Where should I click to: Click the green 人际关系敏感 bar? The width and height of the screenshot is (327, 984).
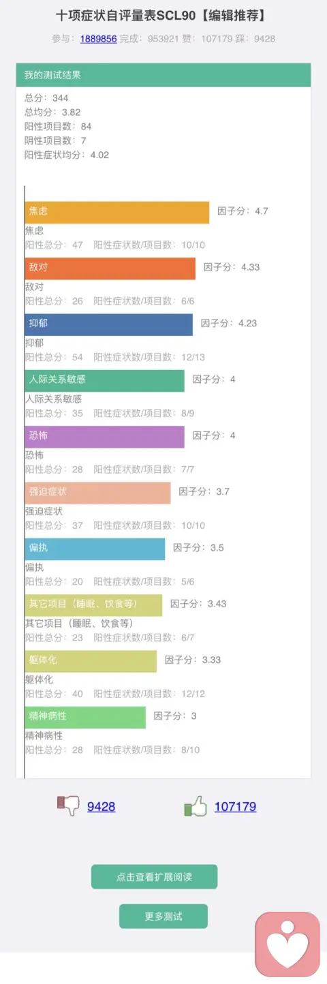point(105,380)
